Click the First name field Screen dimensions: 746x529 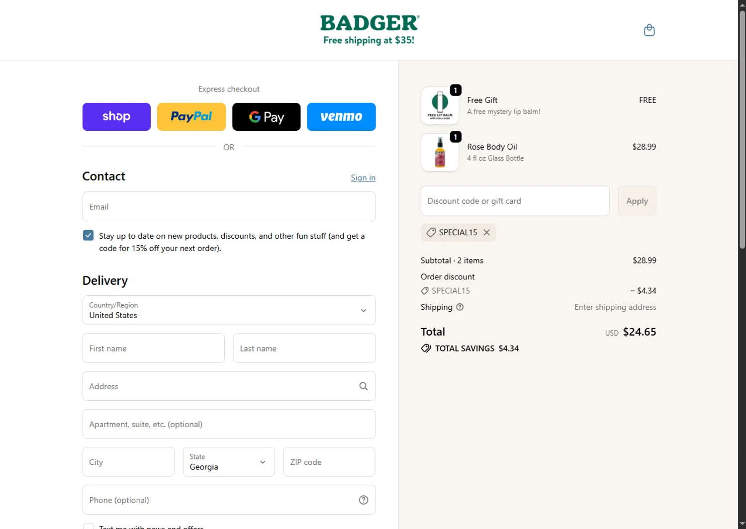point(153,348)
